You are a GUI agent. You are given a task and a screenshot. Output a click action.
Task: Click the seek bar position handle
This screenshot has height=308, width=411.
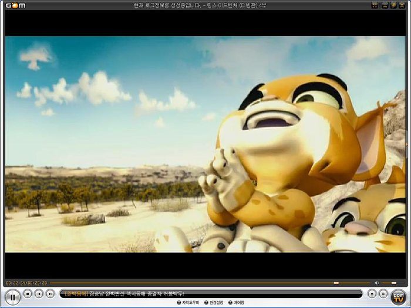point(336,283)
